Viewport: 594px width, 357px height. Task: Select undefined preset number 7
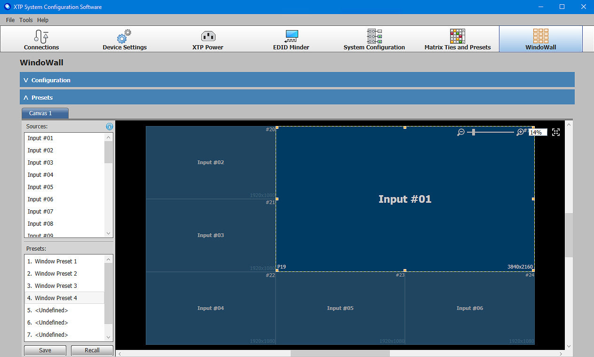tap(64, 335)
